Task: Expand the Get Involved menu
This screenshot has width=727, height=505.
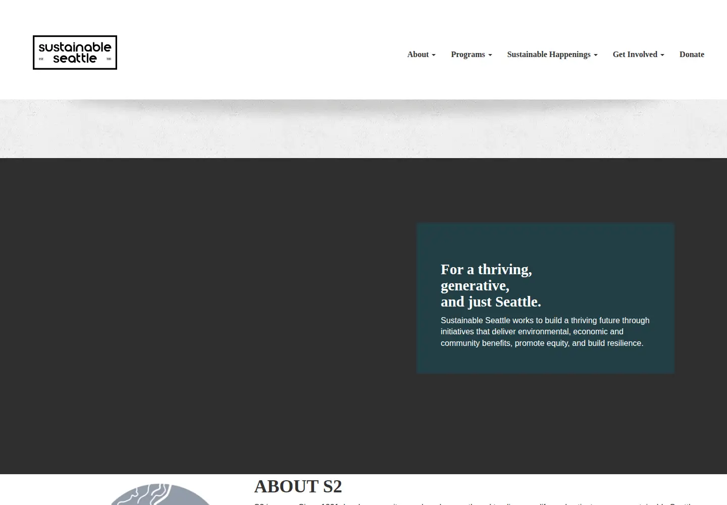Action: click(x=639, y=55)
